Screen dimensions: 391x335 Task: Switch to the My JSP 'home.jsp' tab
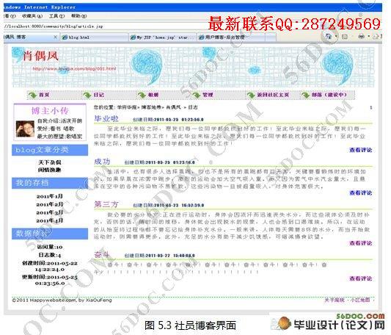tap(163, 37)
